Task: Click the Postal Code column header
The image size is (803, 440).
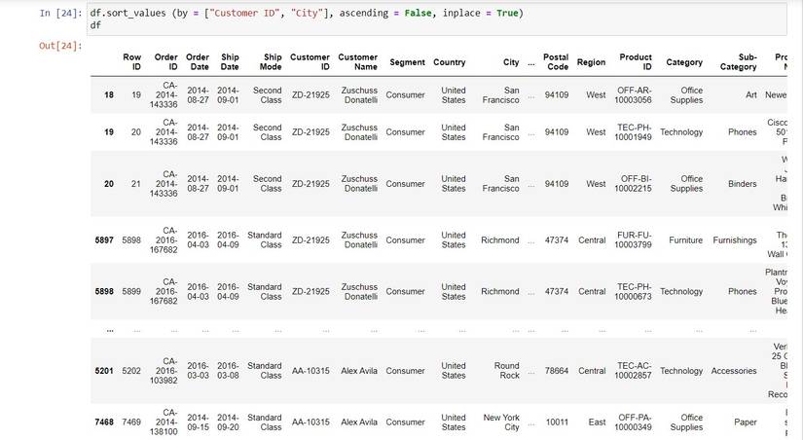Action: 556,62
